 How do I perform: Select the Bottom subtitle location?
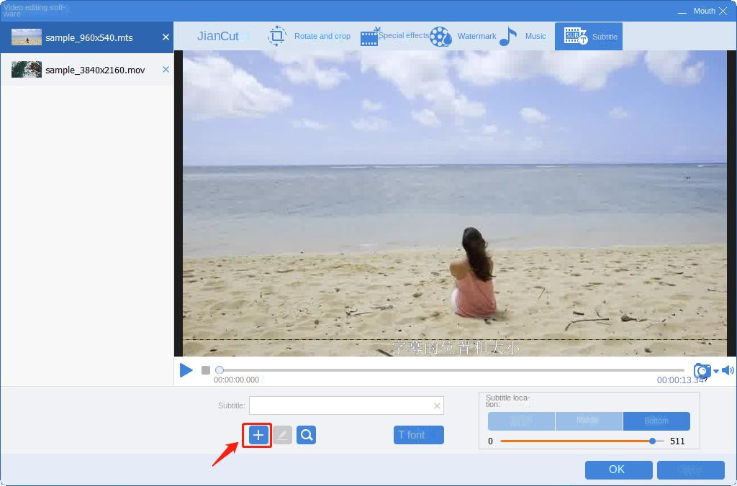pyautogui.click(x=656, y=421)
